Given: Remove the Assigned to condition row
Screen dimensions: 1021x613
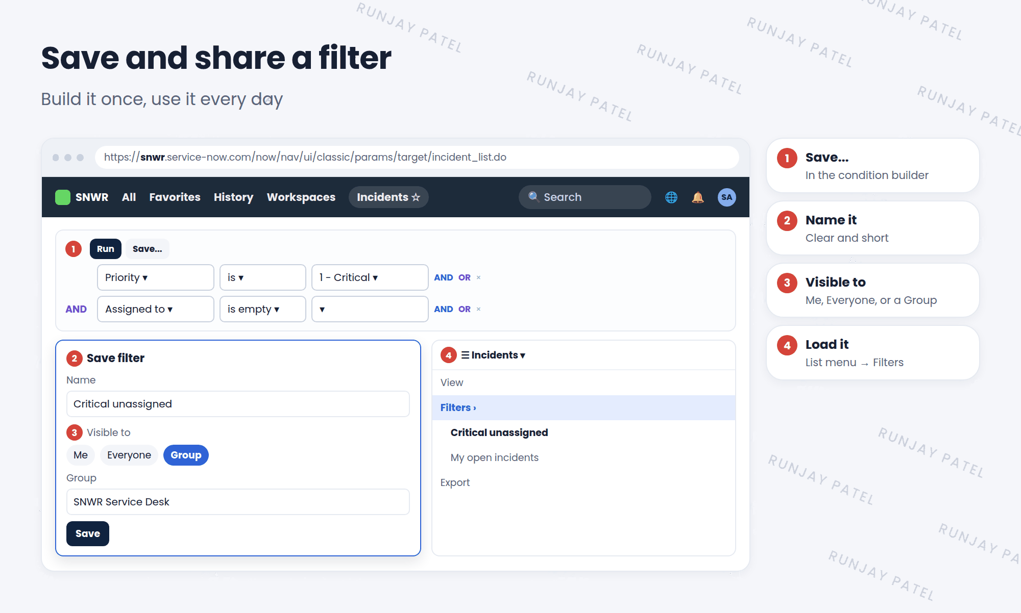Looking at the screenshot, I should point(478,309).
